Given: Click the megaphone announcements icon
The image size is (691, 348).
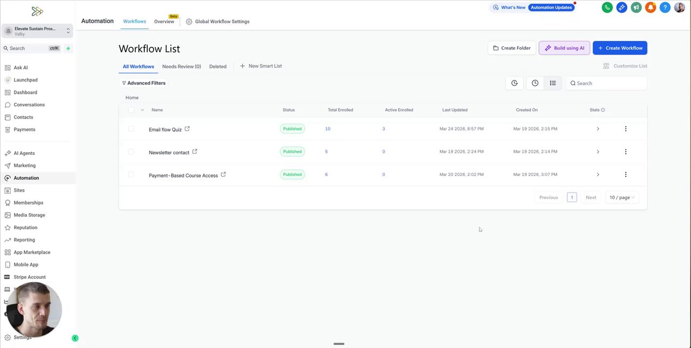Looking at the screenshot, I should [636, 8].
